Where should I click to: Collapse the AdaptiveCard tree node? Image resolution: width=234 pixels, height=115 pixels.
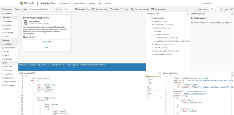(149, 18)
